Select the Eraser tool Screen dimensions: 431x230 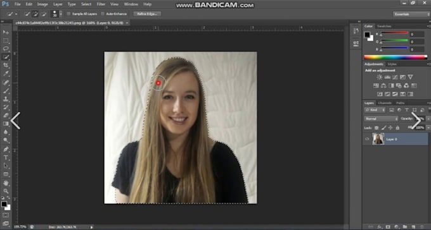click(x=6, y=116)
